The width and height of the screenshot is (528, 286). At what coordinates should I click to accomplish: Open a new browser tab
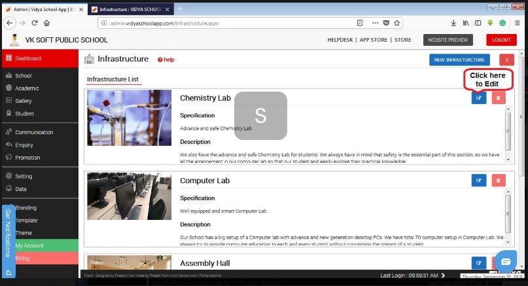pos(180,9)
